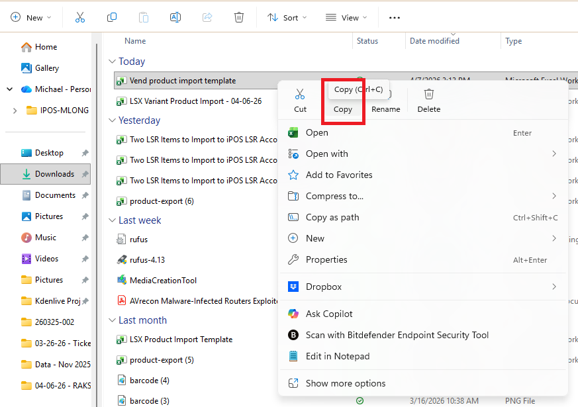
Task: Click Delete in the context menu
Action: [x=429, y=100]
